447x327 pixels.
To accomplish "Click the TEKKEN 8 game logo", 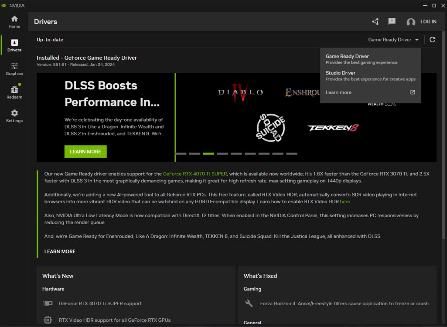I will [334, 128].
